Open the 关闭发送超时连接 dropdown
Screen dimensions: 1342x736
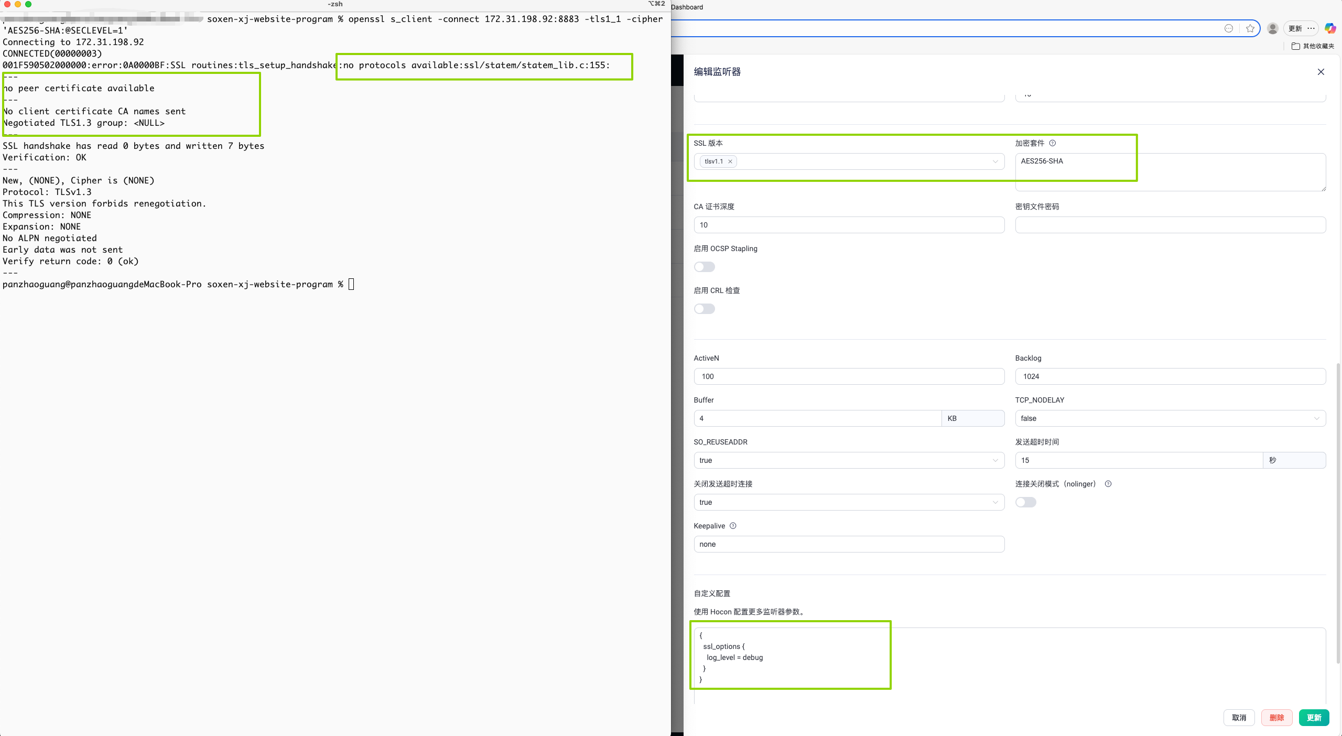tap(849, 502)
